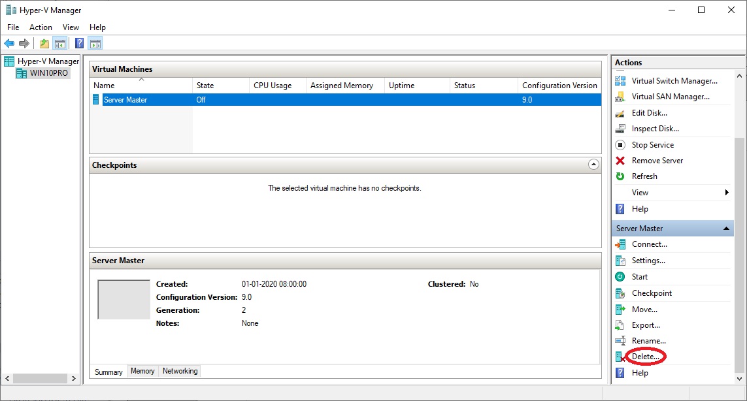Open the Action menu
Screen dimensions: 747x401
click(x=41, y=27)
